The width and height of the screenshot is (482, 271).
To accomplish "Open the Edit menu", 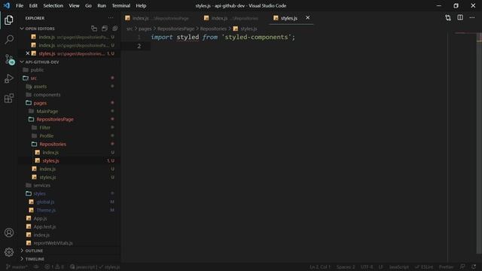I will coord(33,5).
